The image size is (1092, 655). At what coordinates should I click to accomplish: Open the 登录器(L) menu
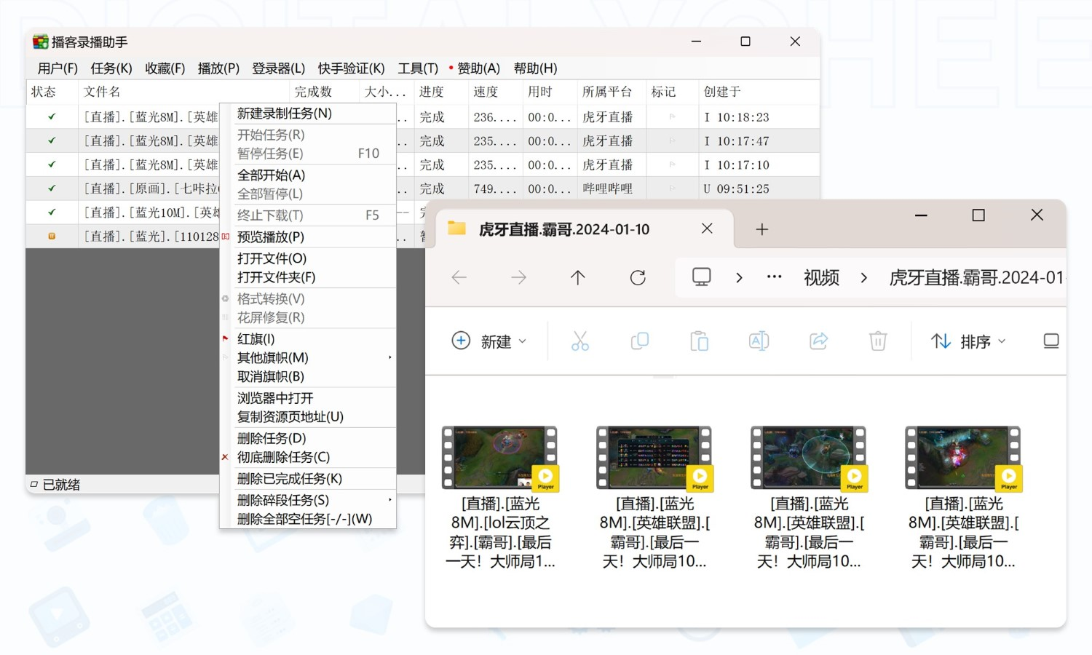click(278, 68)
